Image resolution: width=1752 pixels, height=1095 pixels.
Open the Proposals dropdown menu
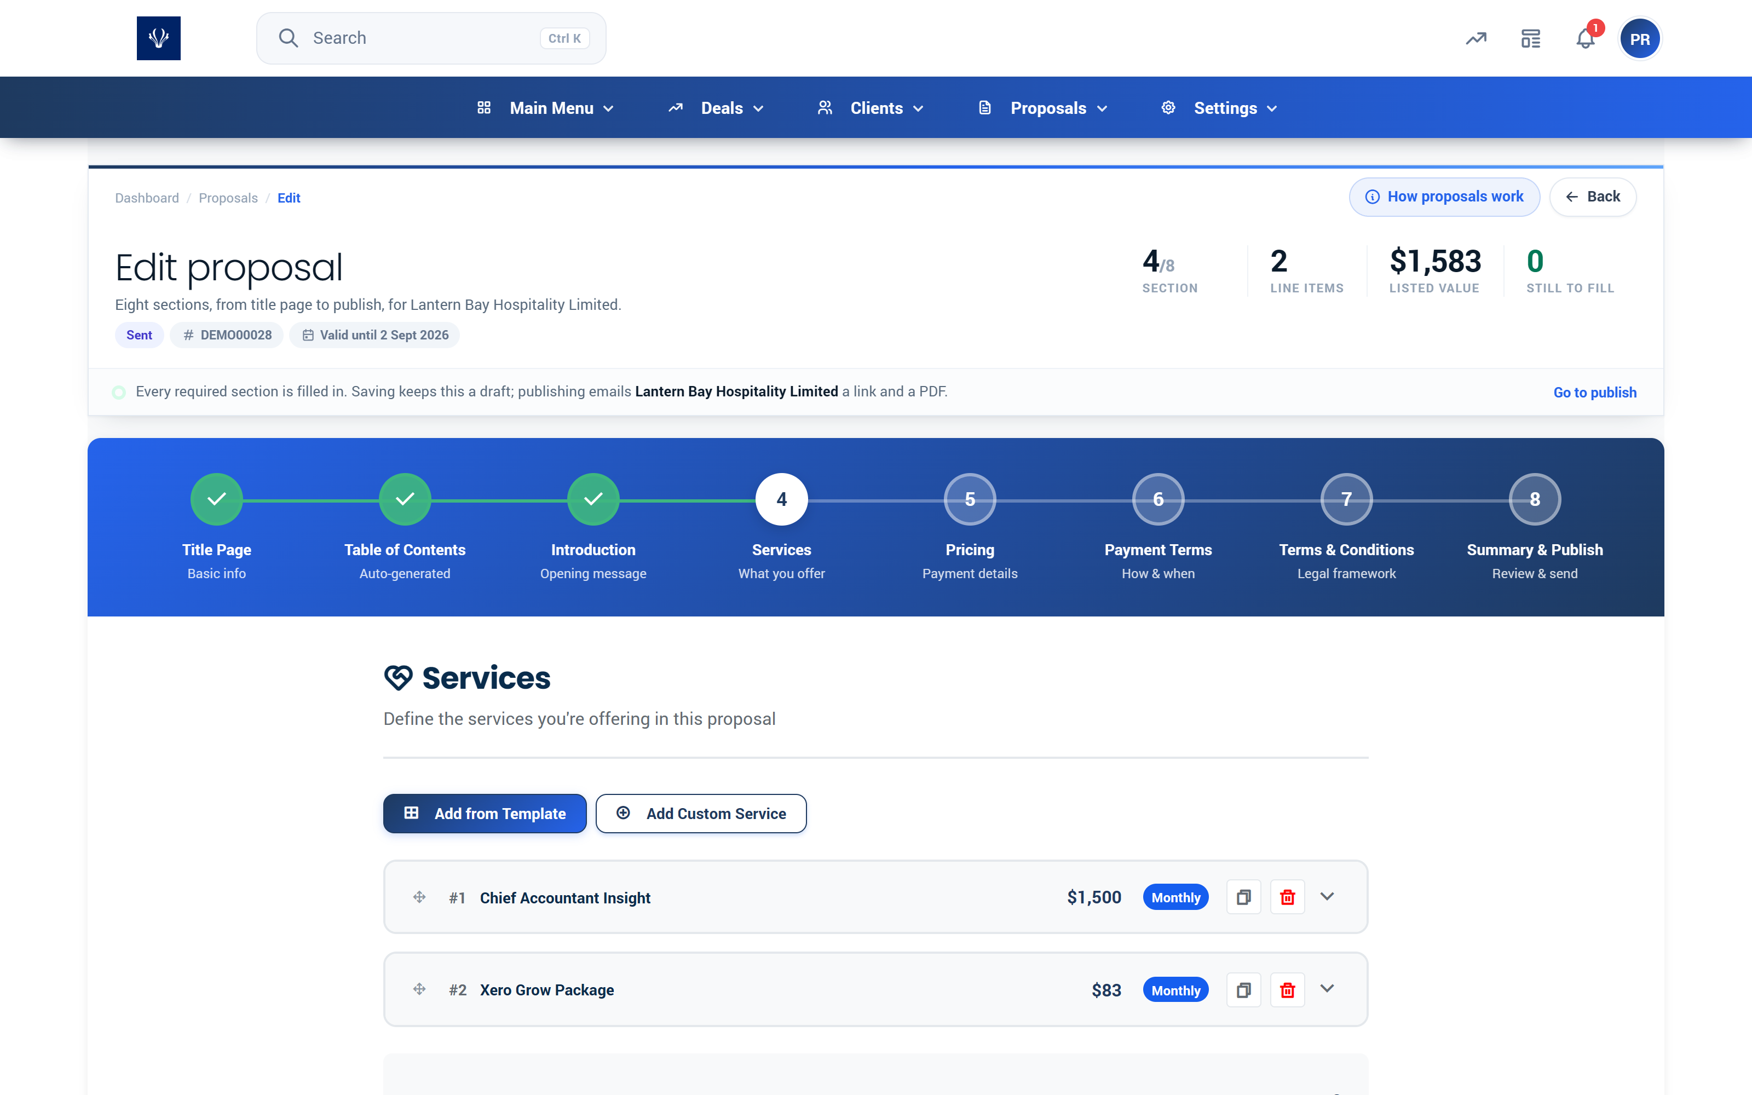1043,108
